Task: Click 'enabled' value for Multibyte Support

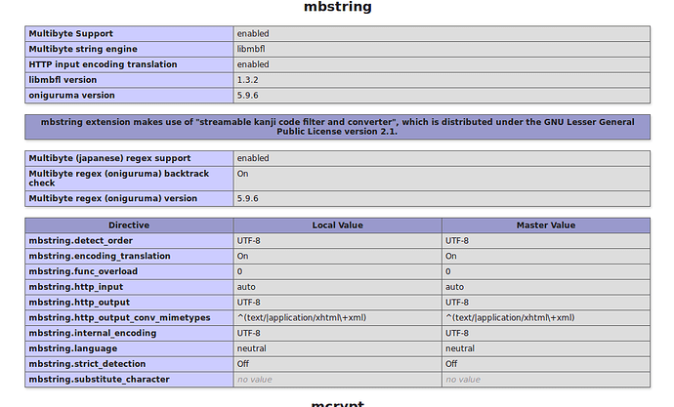Action: click(442, 33)
